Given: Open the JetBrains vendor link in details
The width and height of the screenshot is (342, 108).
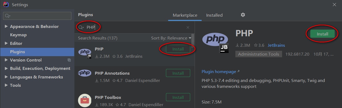Looking at the screenshot, I should click(x=276, y=45).
